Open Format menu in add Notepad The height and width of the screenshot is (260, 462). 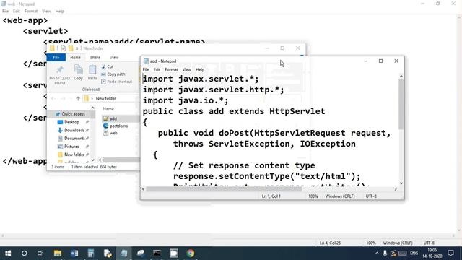click(171, 69)
